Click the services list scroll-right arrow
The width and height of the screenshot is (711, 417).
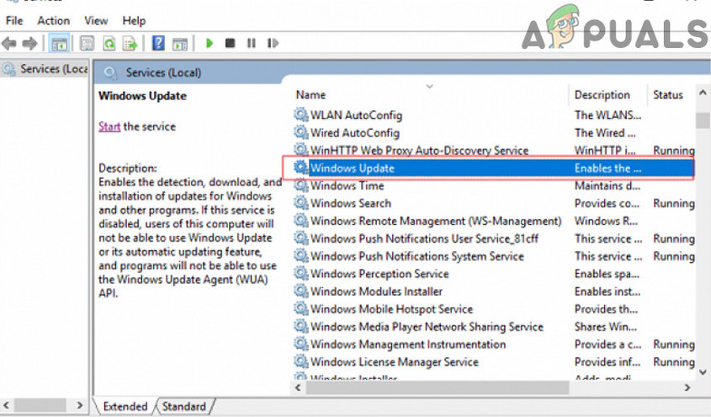[687, 388]
